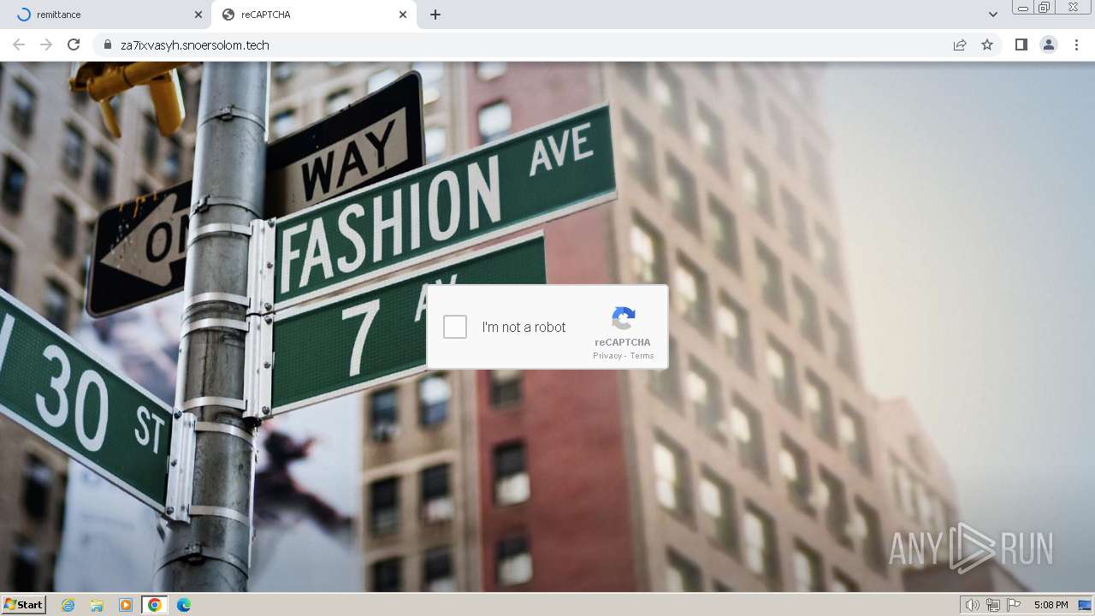The image size is (1095, 616).
Task: Click the reCAPTCHA logo icon
Action: 624,318
